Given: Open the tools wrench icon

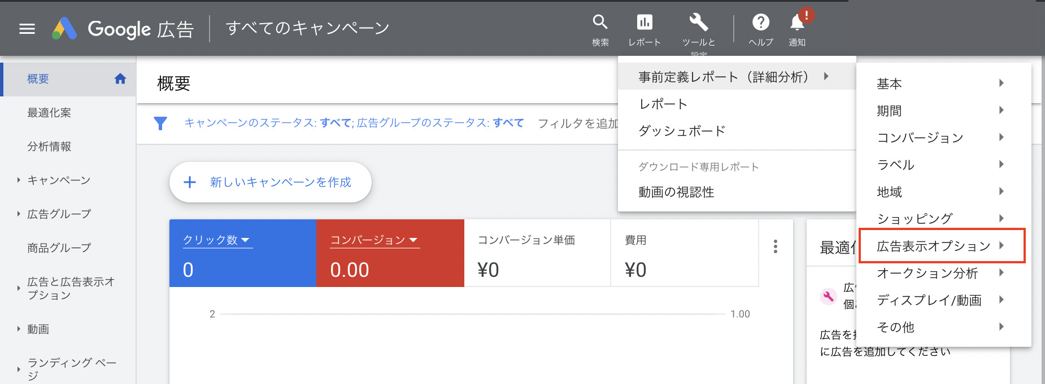Looking at the screenshot, I should tap(698, 23).
